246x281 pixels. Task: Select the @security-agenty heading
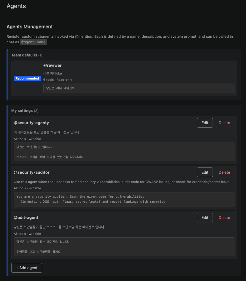pos(32,123)
